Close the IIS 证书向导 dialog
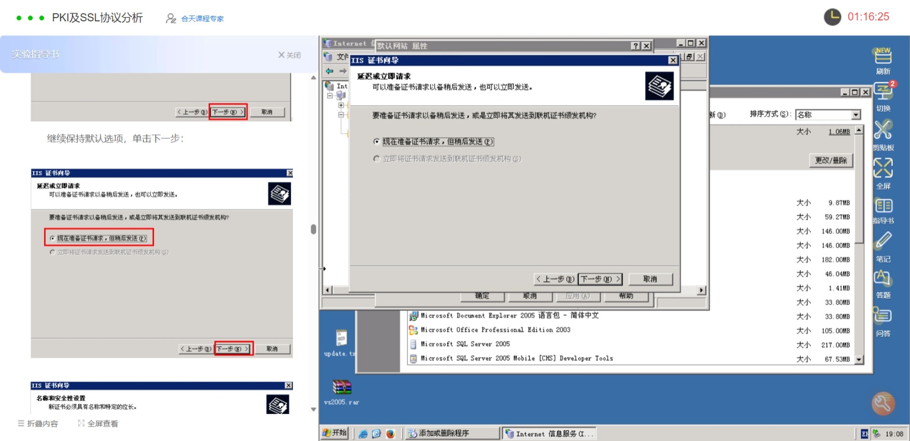 [x=673, y=61]
